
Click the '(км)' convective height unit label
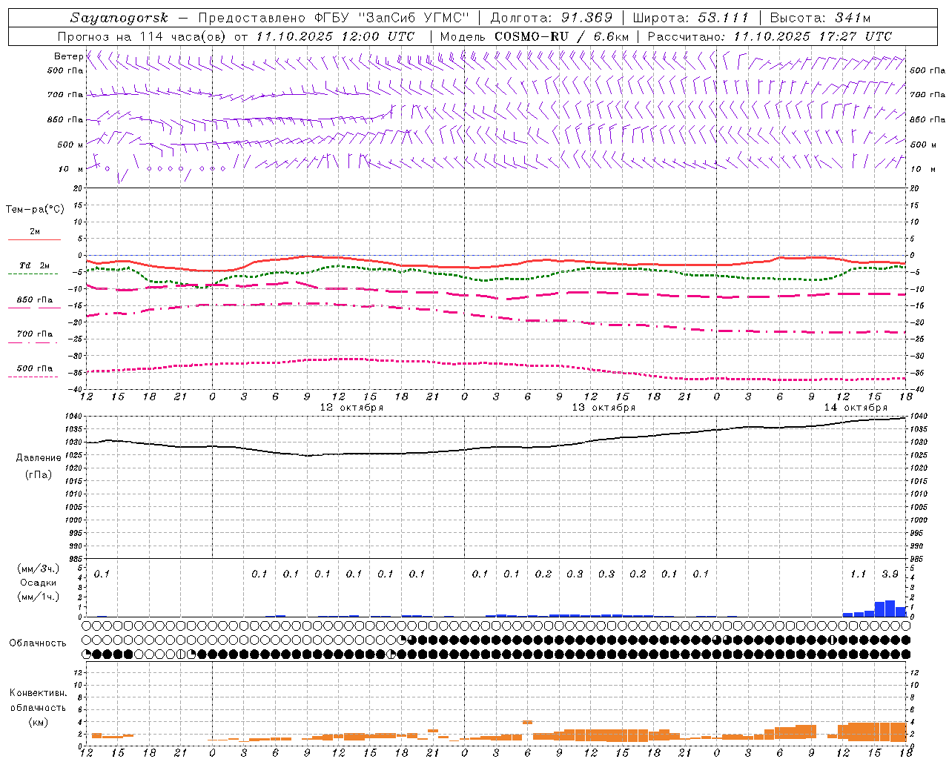[x=39, y=722]
